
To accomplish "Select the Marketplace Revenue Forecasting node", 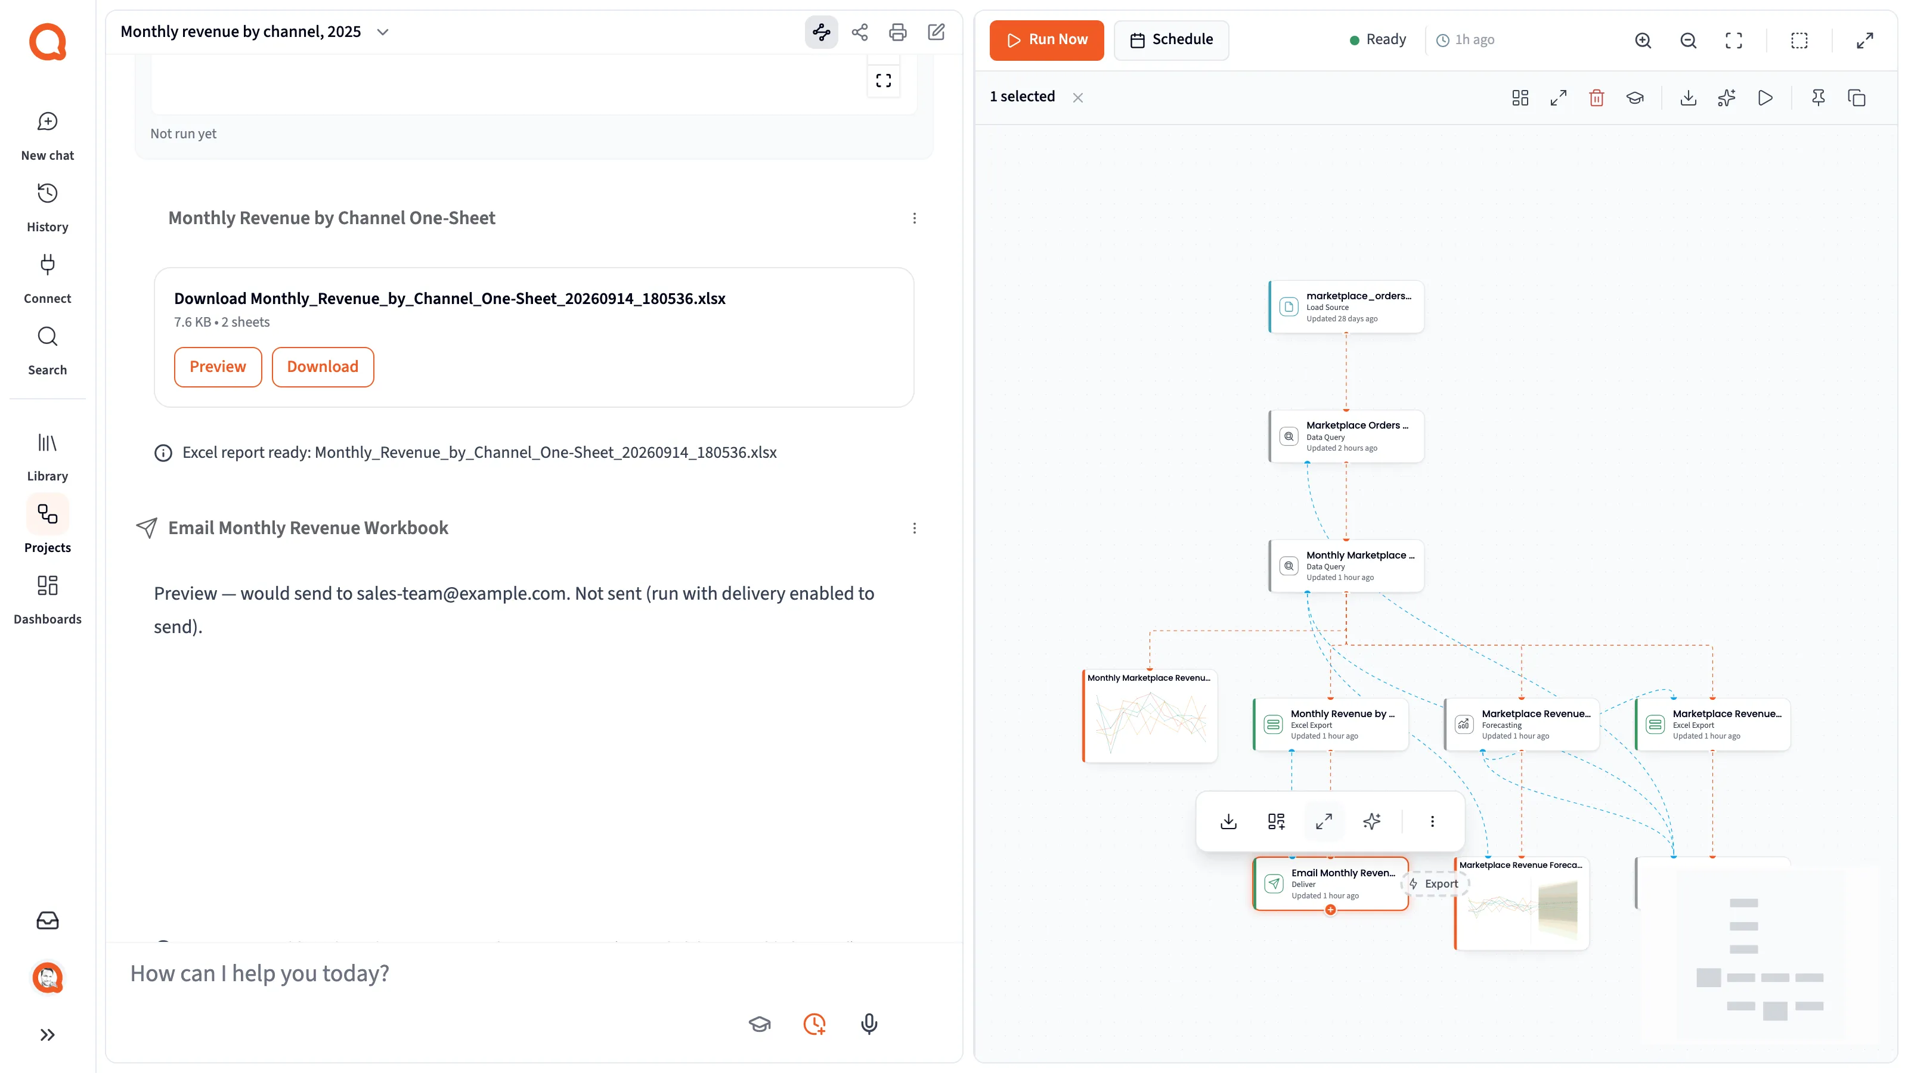I will click(1522, 724).
